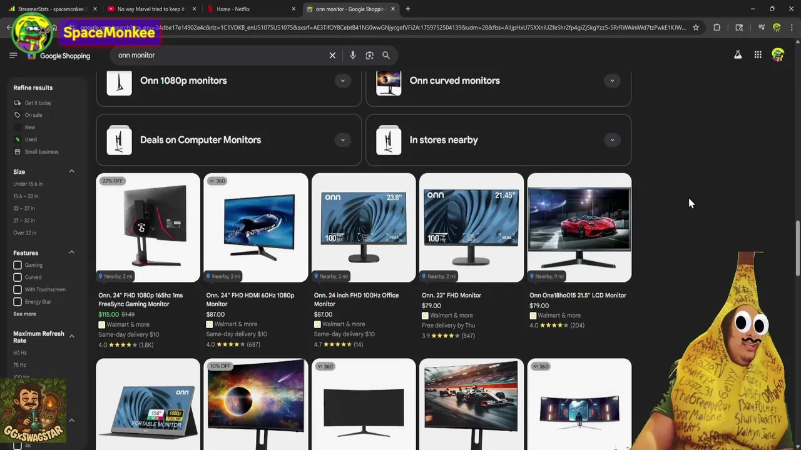Show more features with See more
The image size is (801, 450).
tap(24, 314)
